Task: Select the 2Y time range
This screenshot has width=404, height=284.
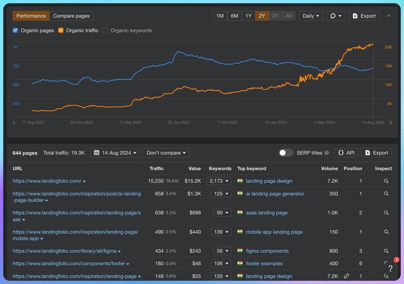Action: tap(262, 16)
